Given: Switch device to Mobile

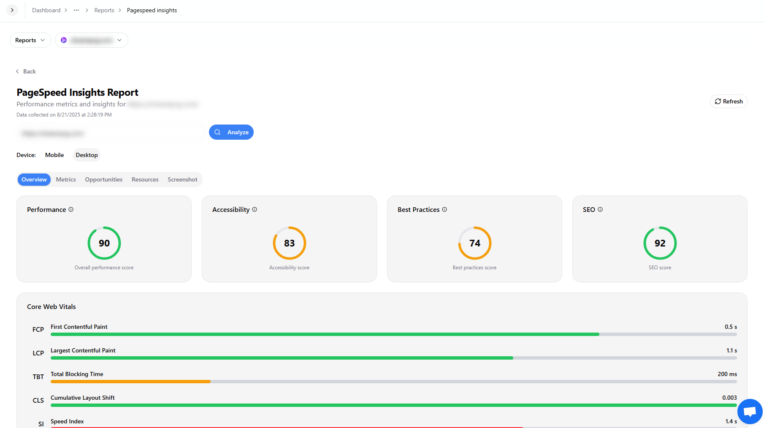Looking at the screenshot, I should (54, 155).
